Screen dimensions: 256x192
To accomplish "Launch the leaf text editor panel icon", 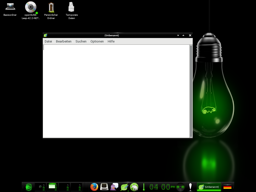I will point(124,187).
